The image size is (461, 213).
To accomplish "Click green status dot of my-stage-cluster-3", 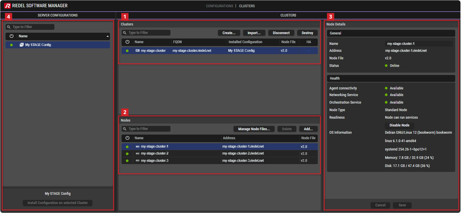I will [x=127, y=161].
